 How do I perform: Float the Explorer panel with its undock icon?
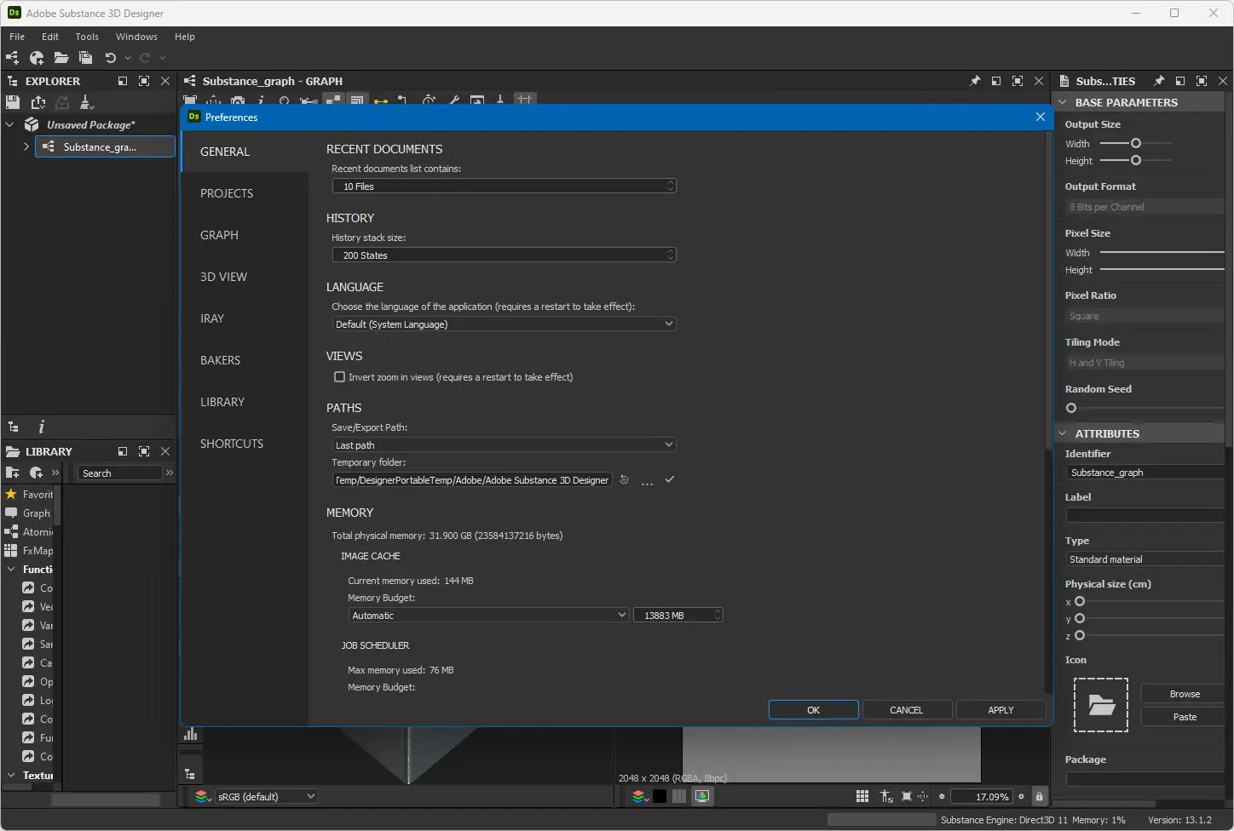(x=123, y=81)
